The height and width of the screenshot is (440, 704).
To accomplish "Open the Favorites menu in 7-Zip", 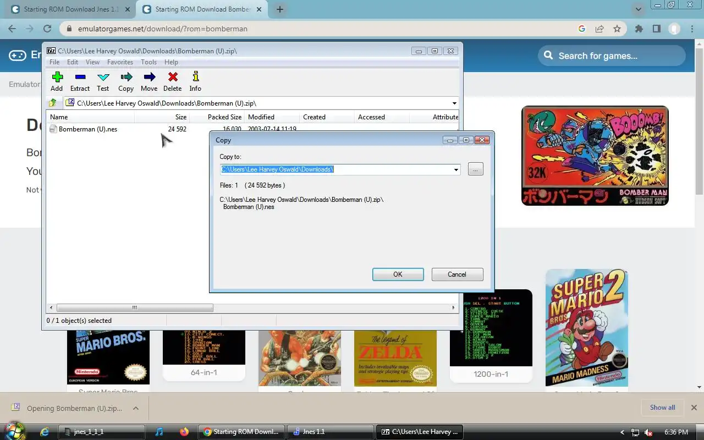I will (120, 62).
